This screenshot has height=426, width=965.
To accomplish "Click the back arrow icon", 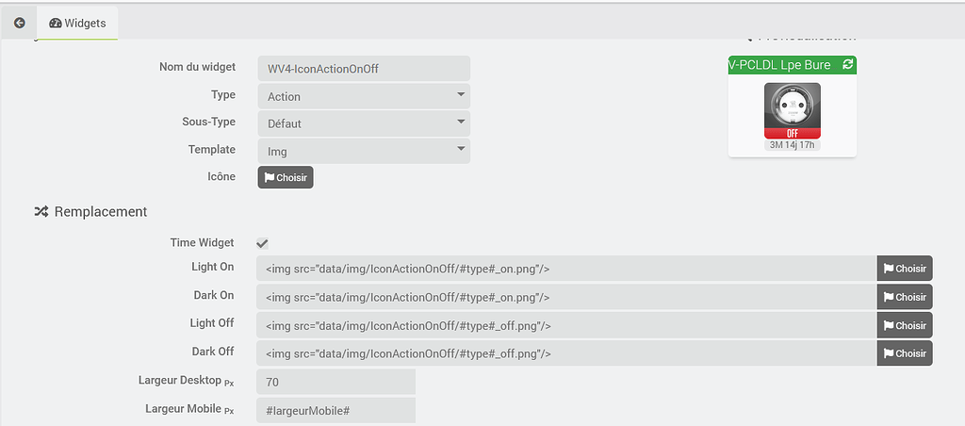I will (19, 23).
